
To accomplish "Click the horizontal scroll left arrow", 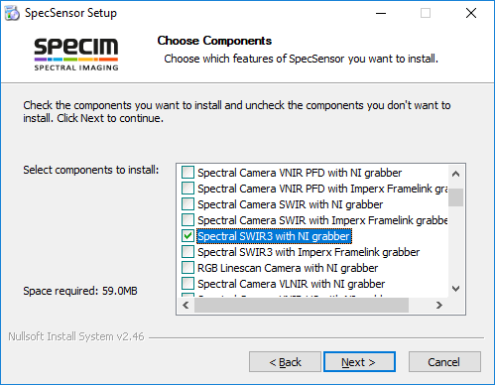I will coord(186,305).
